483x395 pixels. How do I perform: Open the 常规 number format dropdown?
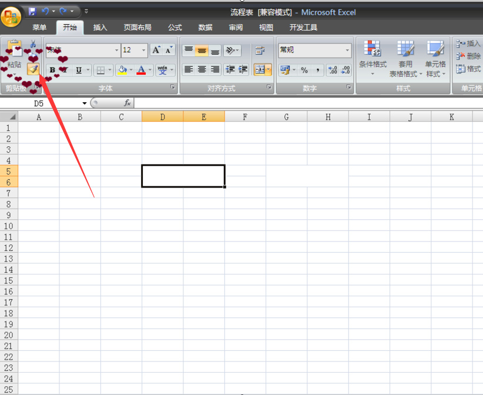pyautogui.click(x=347, y=50)
